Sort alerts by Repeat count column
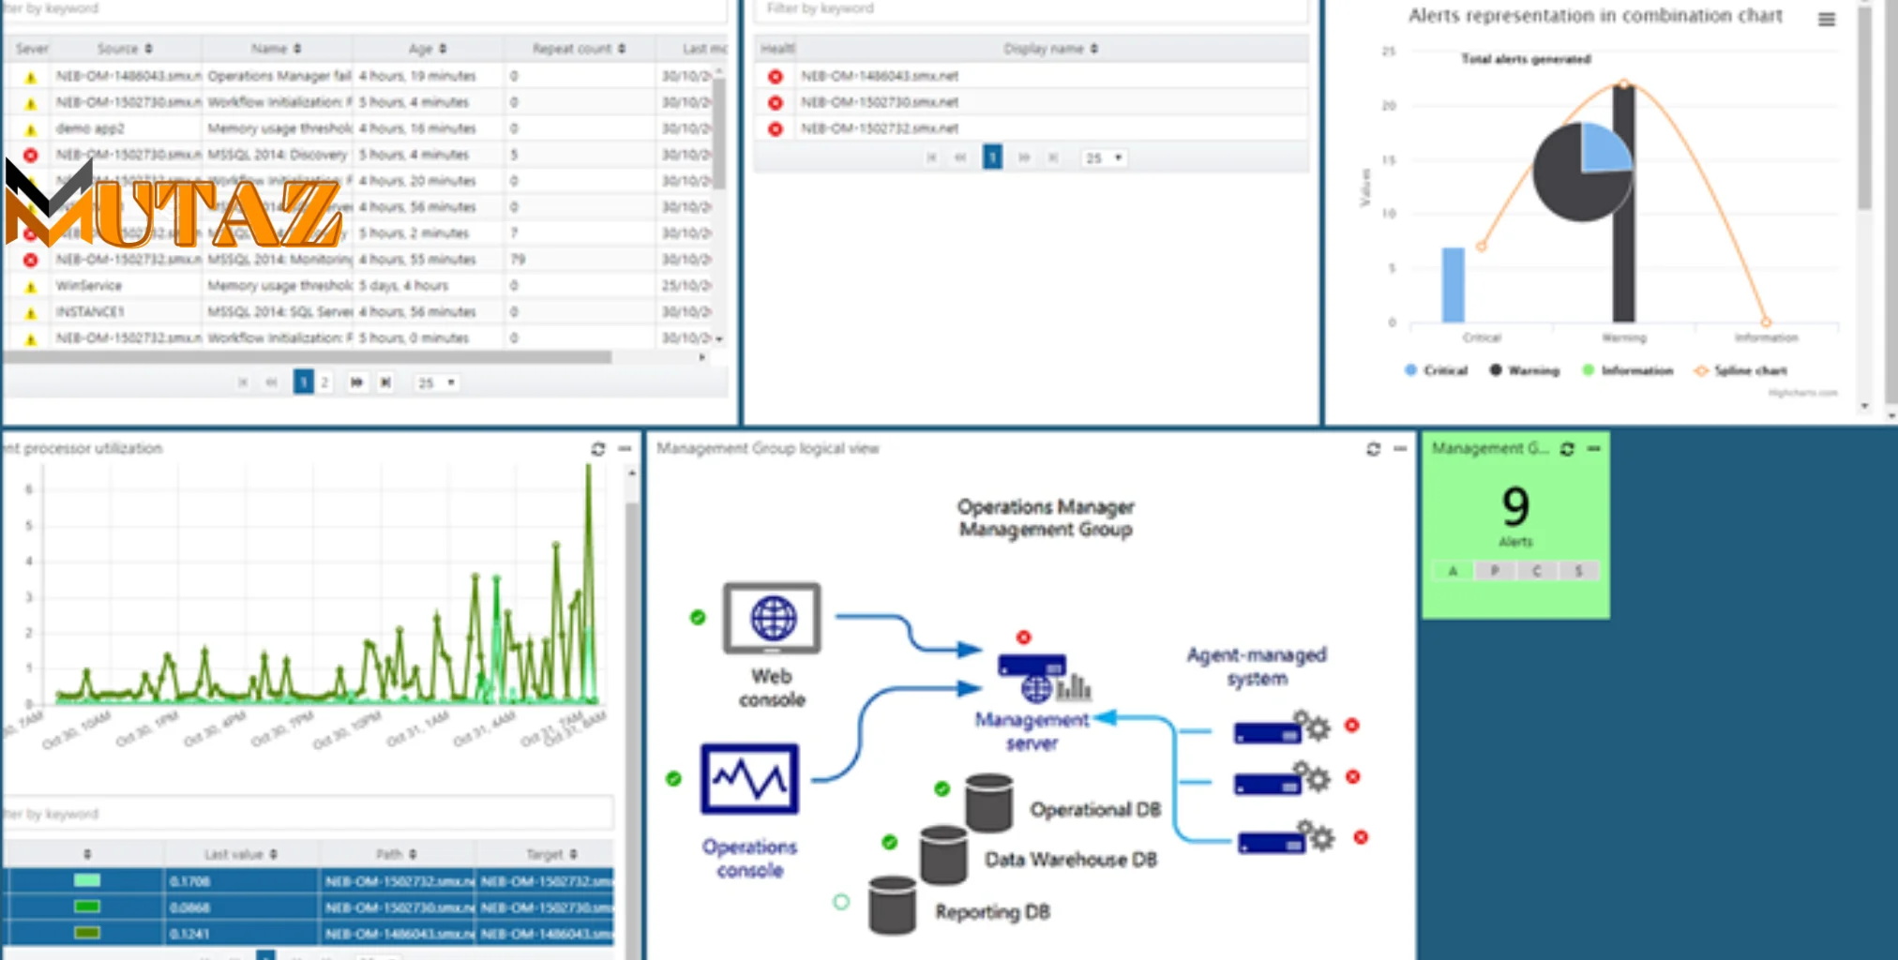This screenshot has height=960, width=1898. click(579, 49)
